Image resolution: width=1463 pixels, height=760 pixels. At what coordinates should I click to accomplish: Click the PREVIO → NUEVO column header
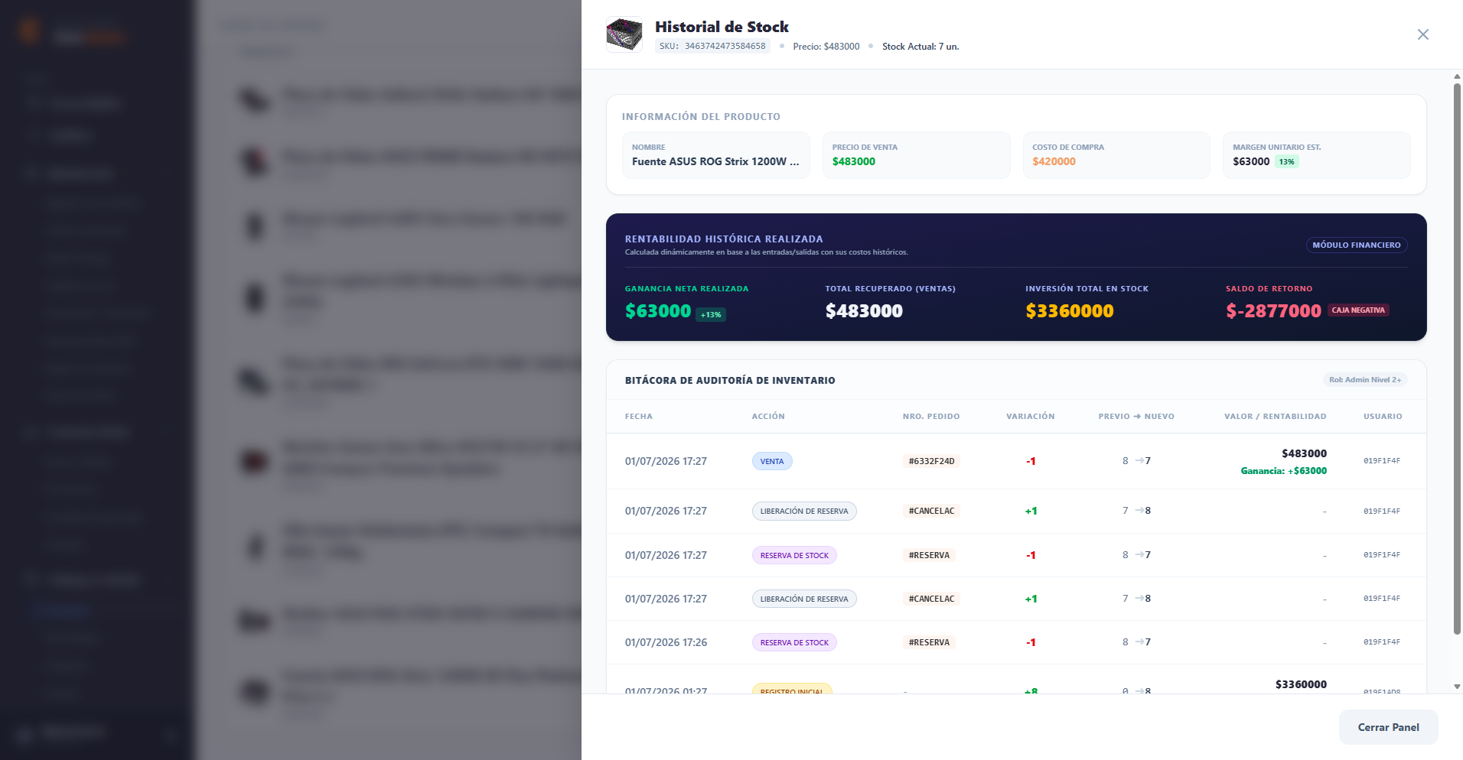1136,417
